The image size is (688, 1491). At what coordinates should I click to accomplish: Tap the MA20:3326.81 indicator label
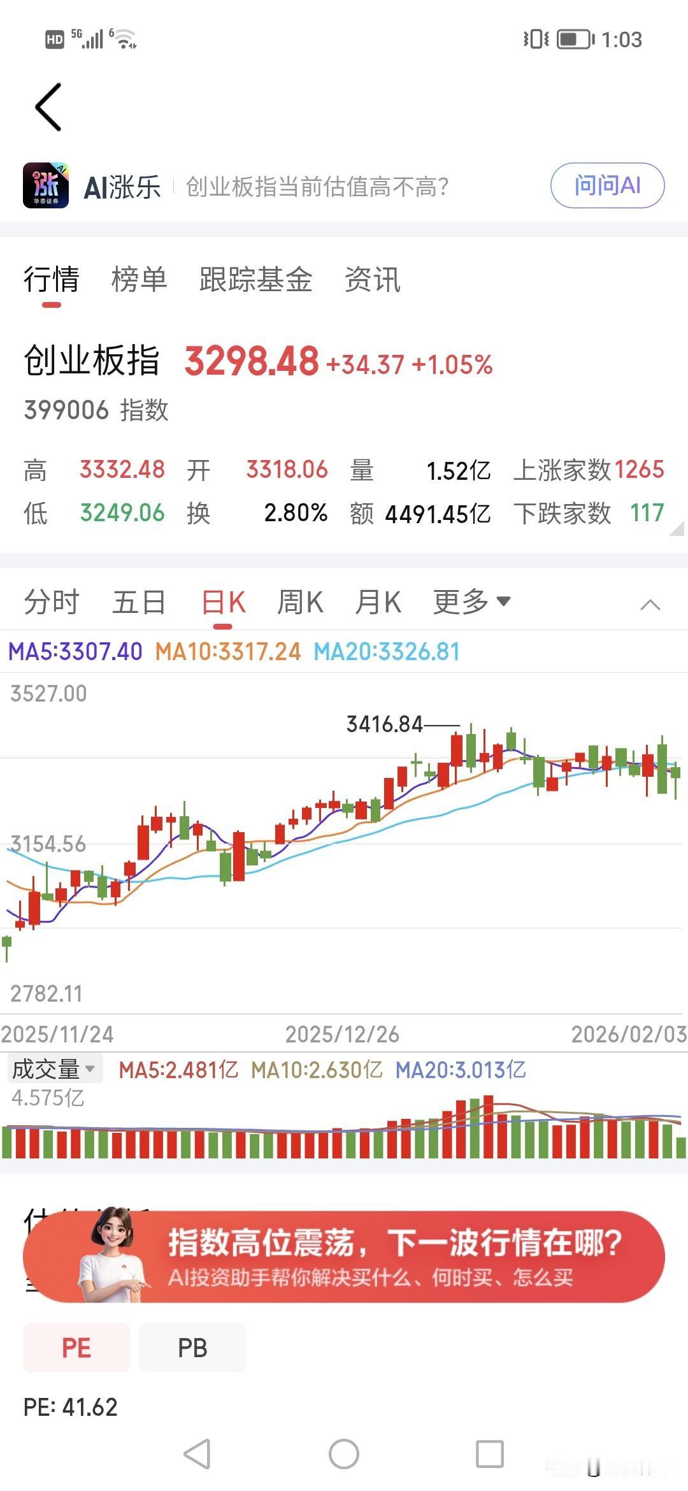pyautogui.click(x=387, y=651)
